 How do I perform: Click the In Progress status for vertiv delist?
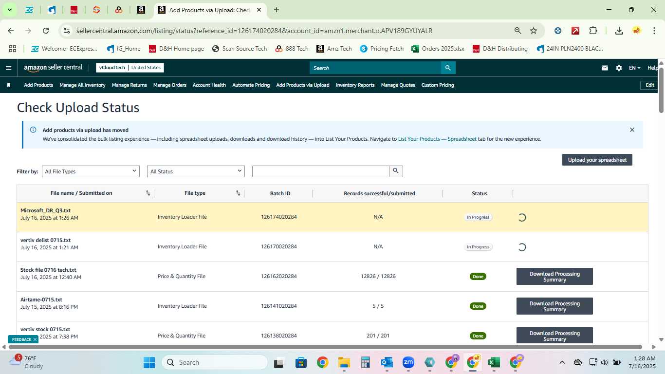tap(478, 247)
